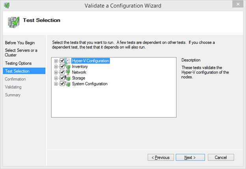Image resolution: width=246 pixels, height=169 pixels.
Task: Expand the Hyper-V Configuration tree node
Action: 56,61
